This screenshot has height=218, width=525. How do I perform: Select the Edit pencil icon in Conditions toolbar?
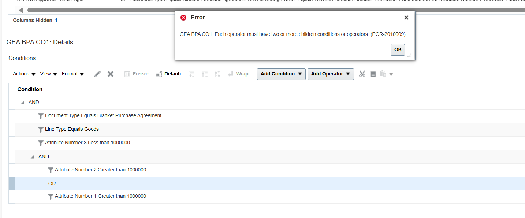97,74
